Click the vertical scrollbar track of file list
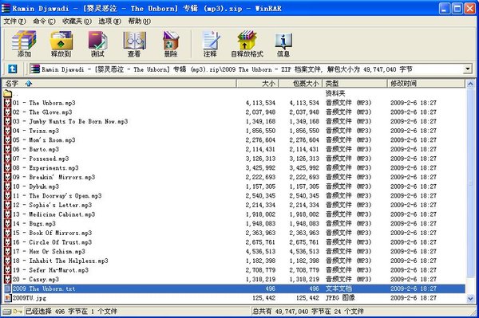Screen dimensions: 479x318 point(471,191)
